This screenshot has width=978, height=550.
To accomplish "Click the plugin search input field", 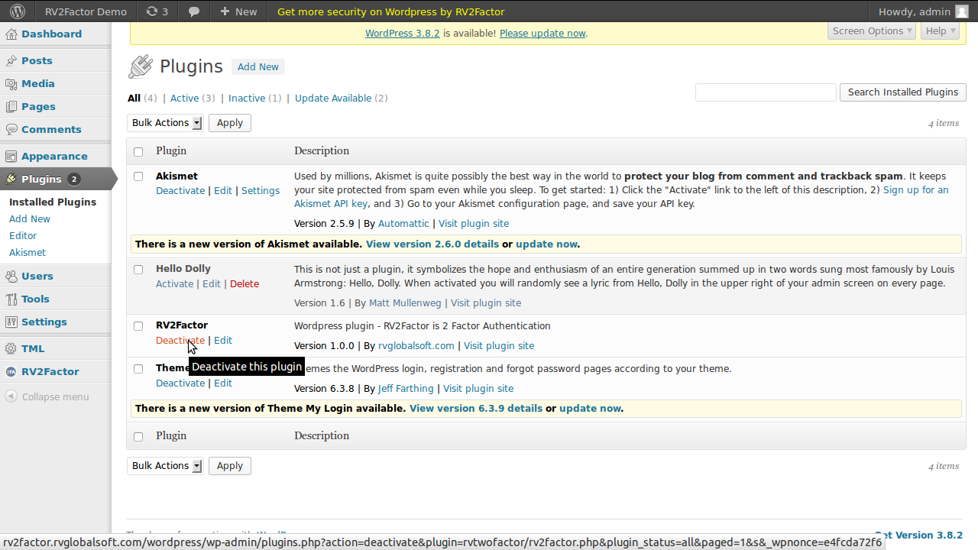I will 766,92.
